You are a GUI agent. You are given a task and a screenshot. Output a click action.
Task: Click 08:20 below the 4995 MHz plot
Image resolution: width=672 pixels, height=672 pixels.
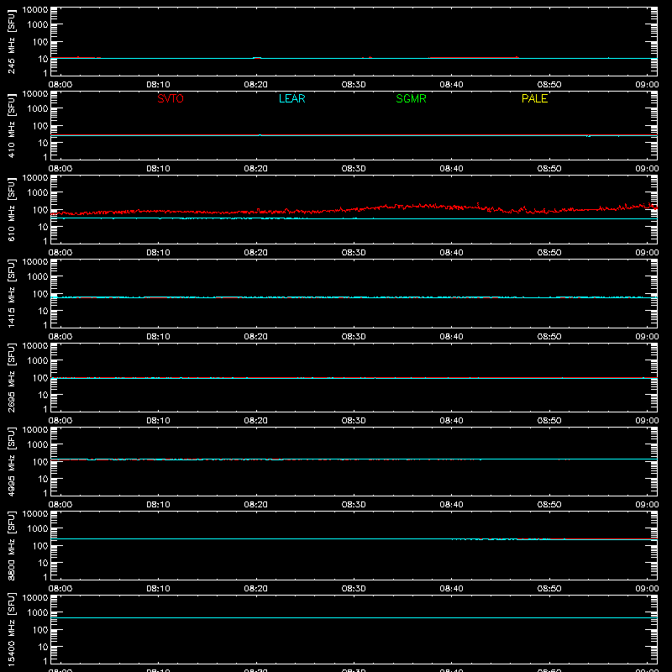tap(256, 505)
